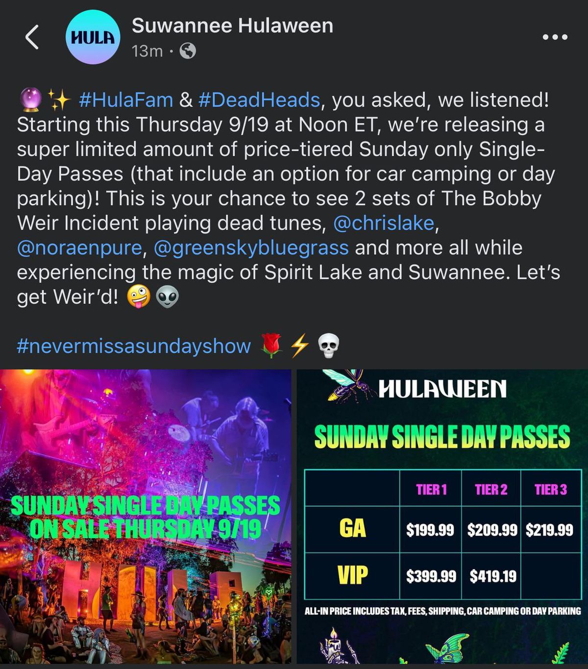The width and height of the screenshot is (588, 669).
Task: Open the Sunday Single Day Passes pricing image
Action: click(442, 517)
